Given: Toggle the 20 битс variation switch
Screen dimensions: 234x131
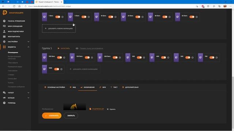Looking at the screenshot, I should [138, 17].
